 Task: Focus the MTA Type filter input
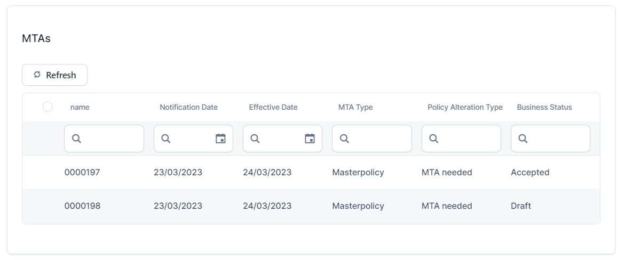pos(379,139)
